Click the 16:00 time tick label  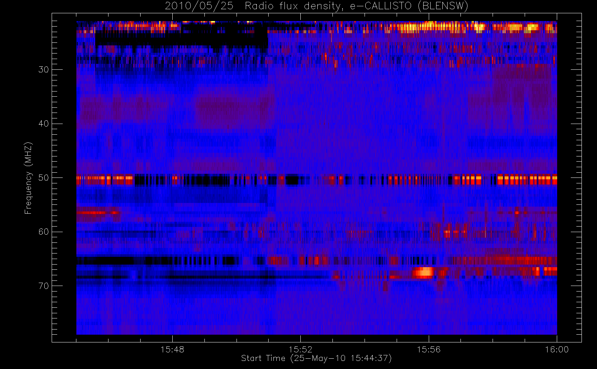(557, 349)
